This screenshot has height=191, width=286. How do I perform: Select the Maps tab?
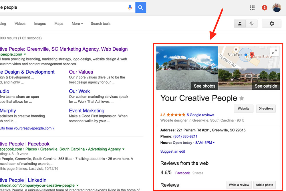(x=59, y=23)
